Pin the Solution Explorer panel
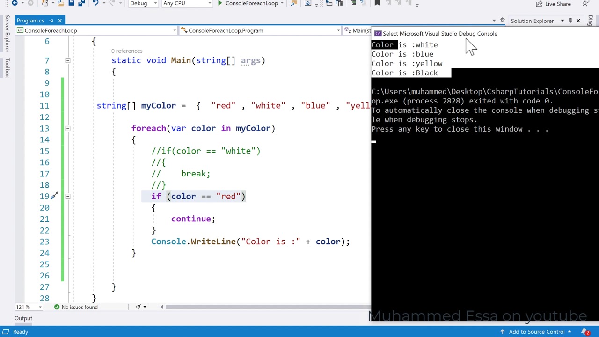 (x=570, y=21)
